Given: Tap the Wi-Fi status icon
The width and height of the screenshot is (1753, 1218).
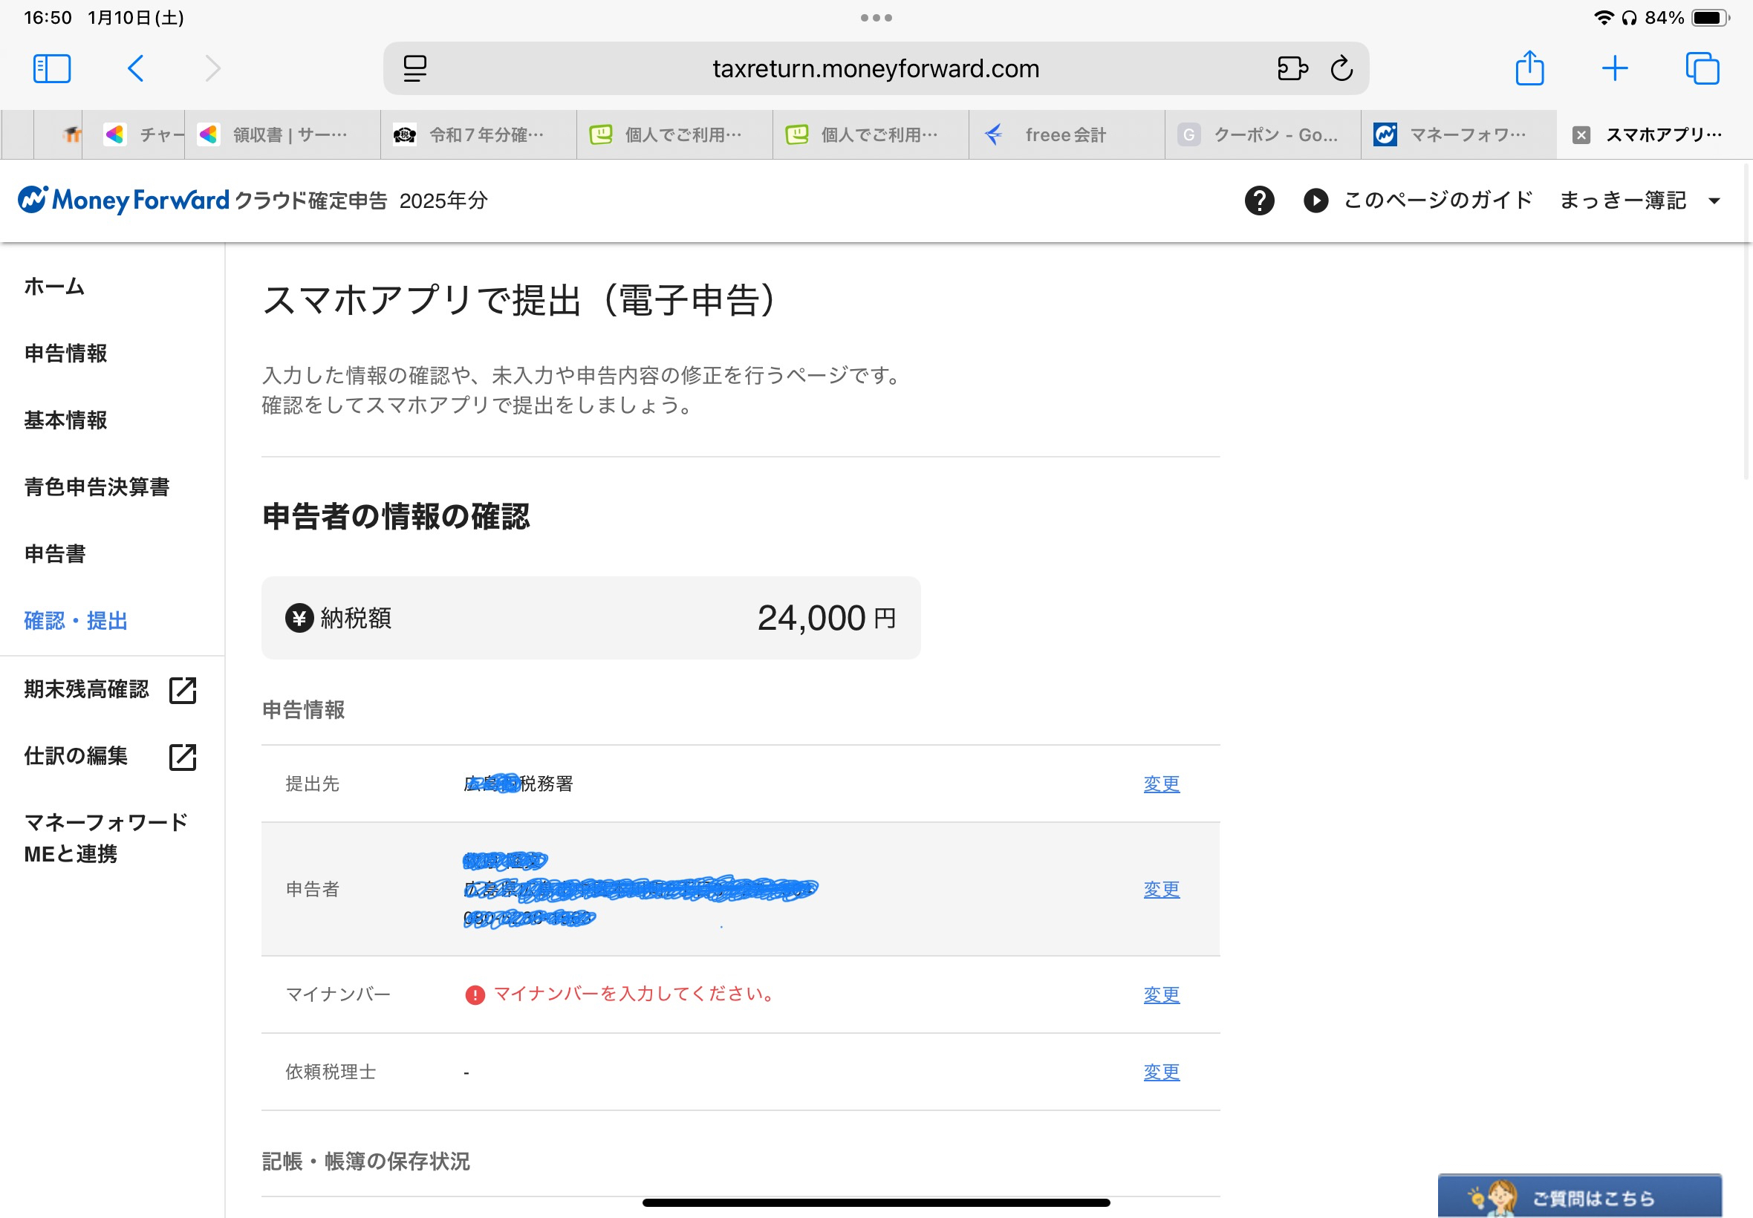Looking at the screenshot, I should (x=1604, y=18).
